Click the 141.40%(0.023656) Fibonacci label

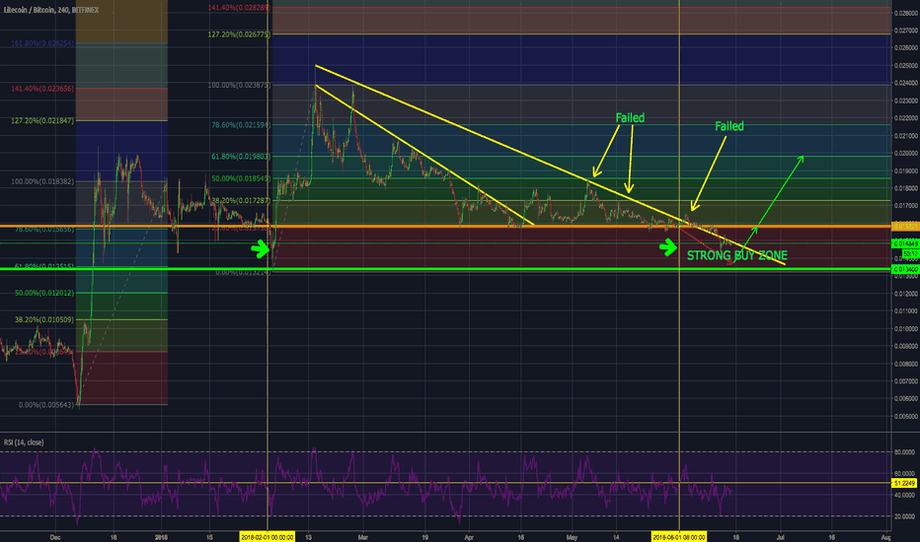pyautogui.click(x=42, y=89)
